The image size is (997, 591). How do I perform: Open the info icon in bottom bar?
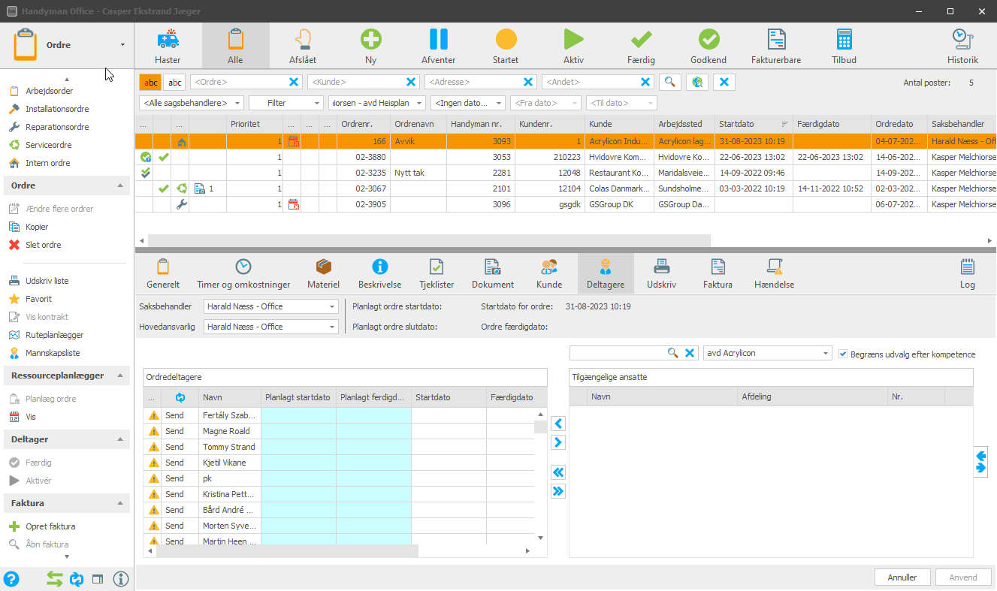(x=121, y=579)
